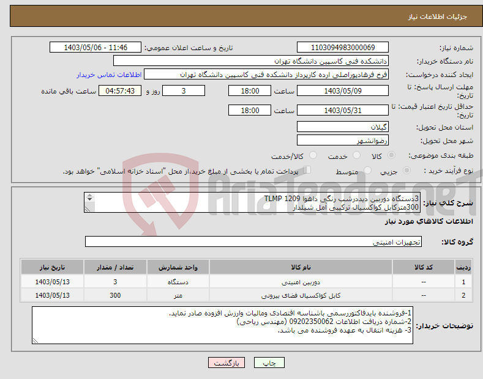Grab the buyer notes resize handle
The image size is (483, 379).
(36, 340)
